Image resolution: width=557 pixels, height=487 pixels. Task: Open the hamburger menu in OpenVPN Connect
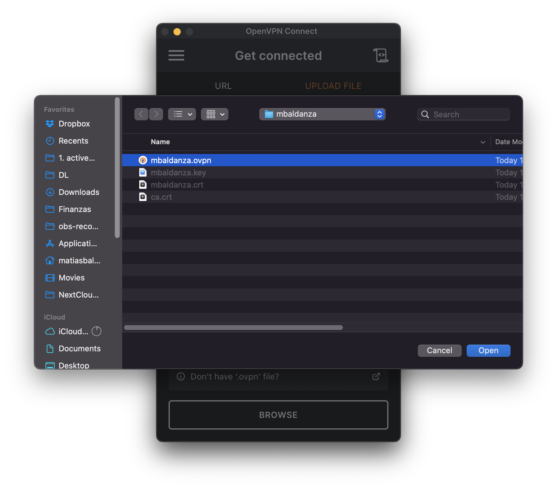(176, 55)
